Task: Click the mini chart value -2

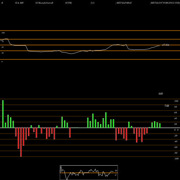Action: point(116,175)
